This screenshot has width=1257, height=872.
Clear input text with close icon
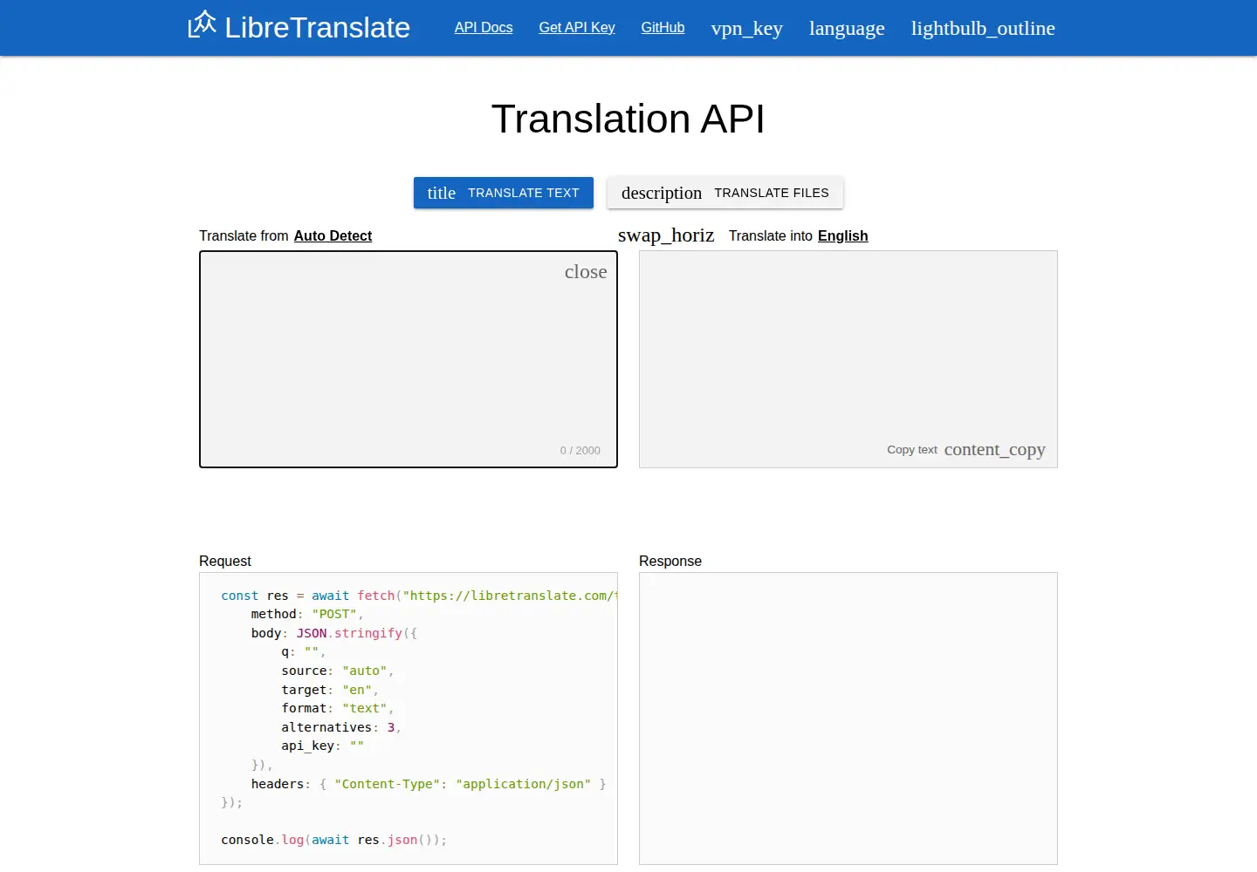[x=586, y=271]
